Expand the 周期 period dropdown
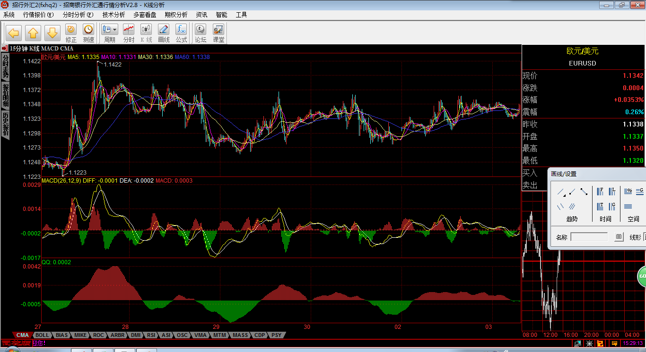This screenshot has height=352, width=646. point(115,30)
